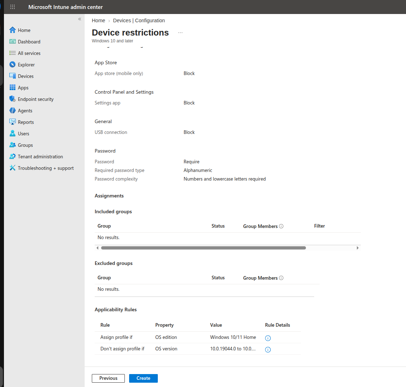Click the 'Applicability Rules' heading

pos(115,309)
